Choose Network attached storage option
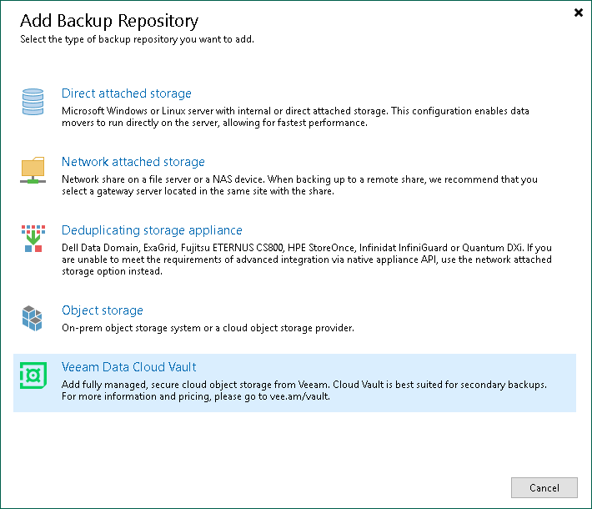Viewport: 592px width, 509px height. [x=133, y=162]
